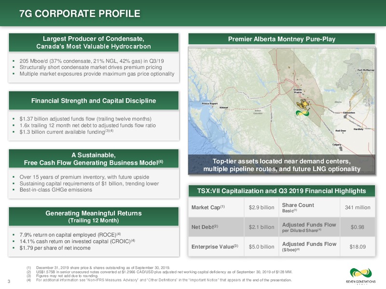Click 'Best-in-class GHGe emissions' bullet
Screen dimensions: 386x289
(56, 190)
